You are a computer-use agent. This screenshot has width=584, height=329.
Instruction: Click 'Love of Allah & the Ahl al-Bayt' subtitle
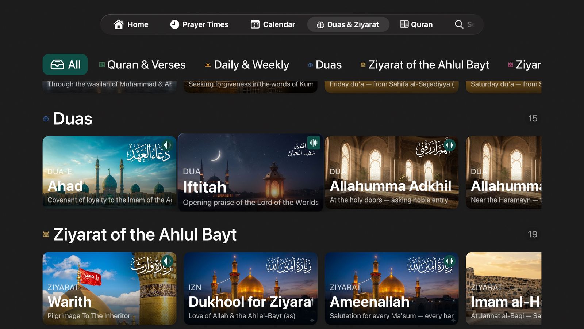click(242, 316)
